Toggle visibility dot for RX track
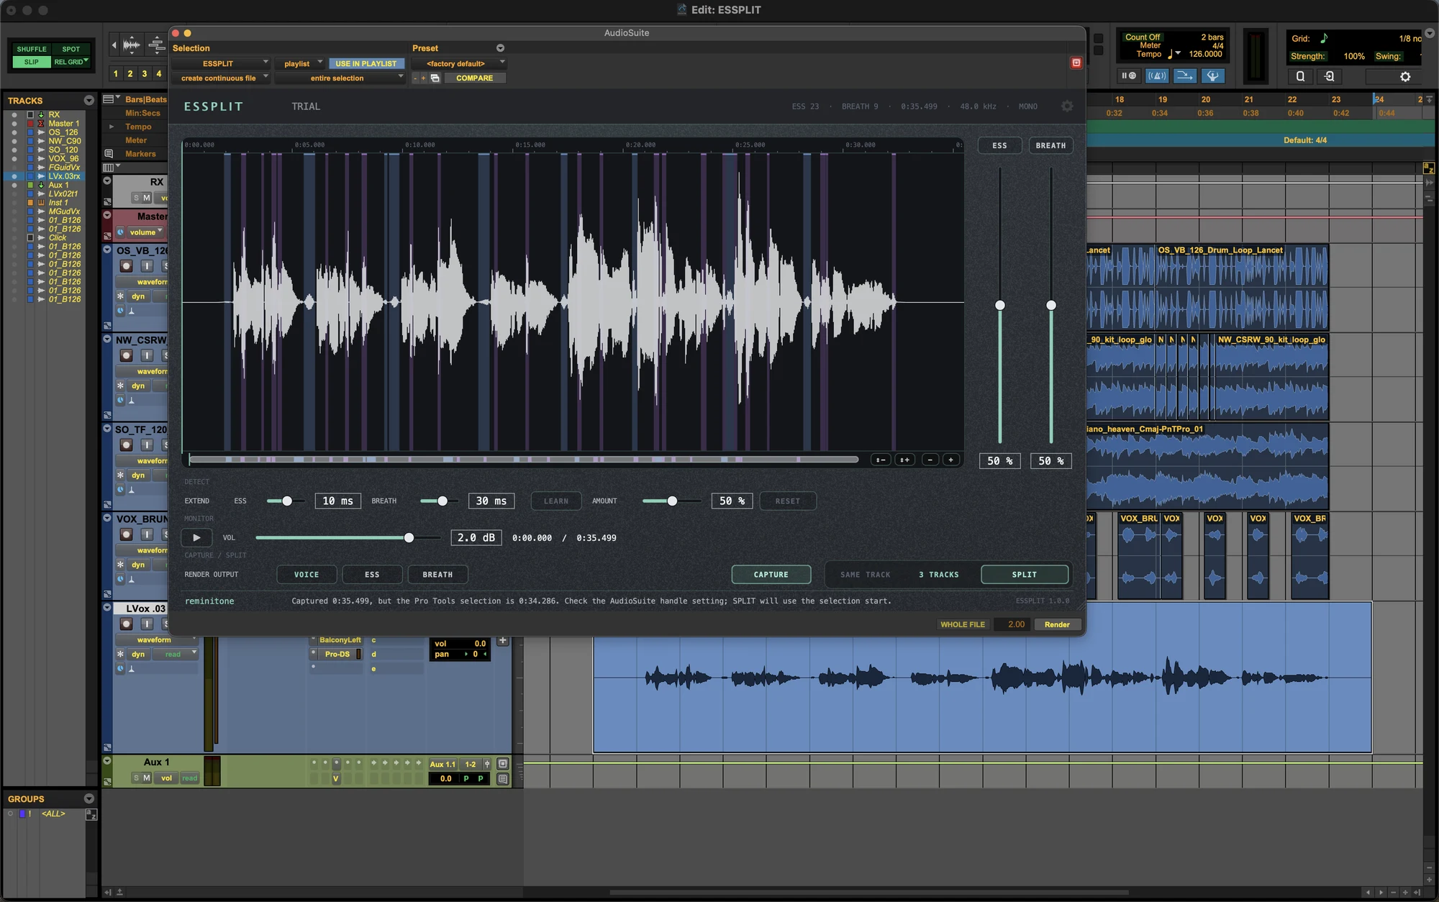 [x=14, y=115]
